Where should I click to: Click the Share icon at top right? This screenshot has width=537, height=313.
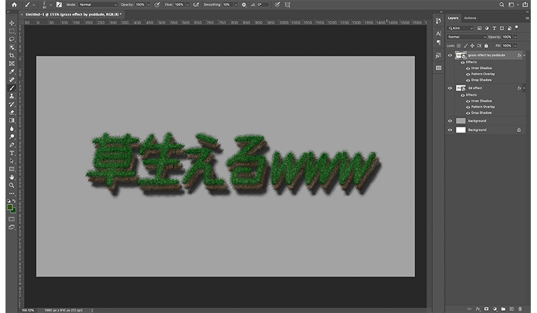[525, 4]
